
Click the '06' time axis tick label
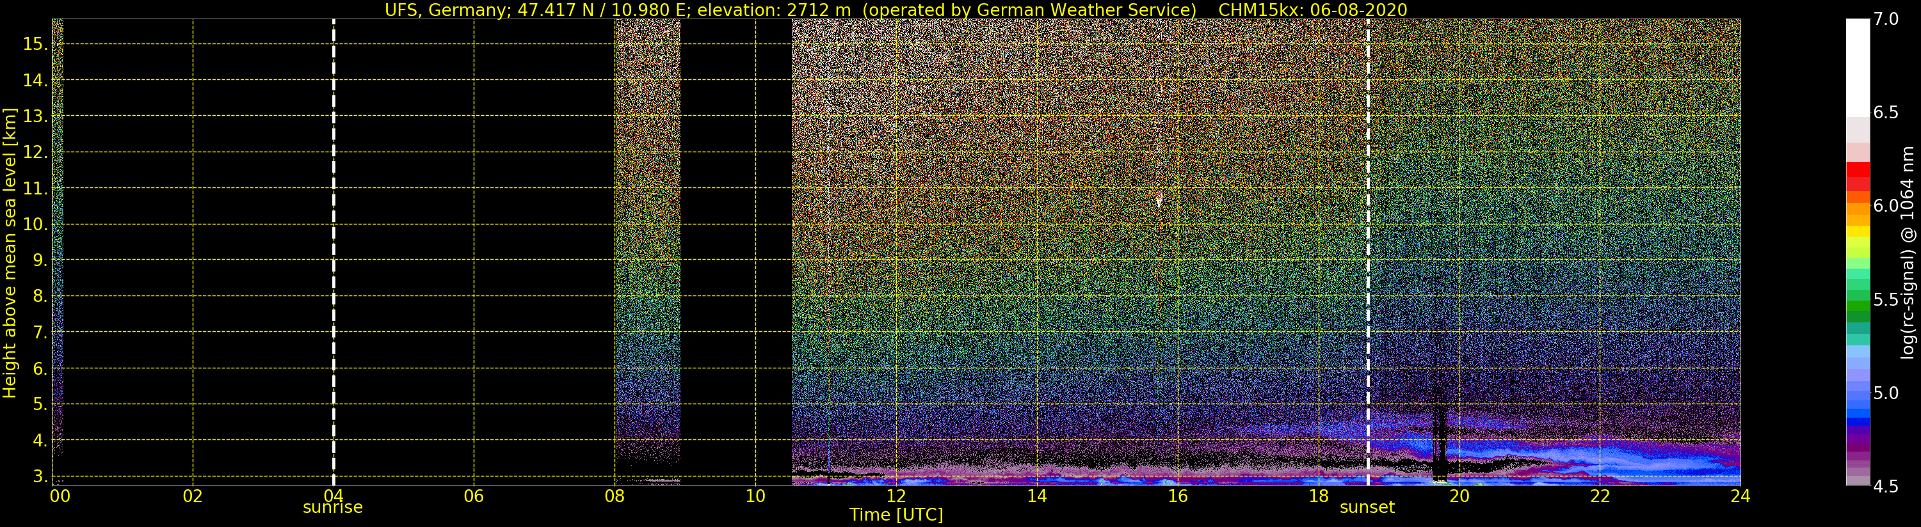pos(474,496)
